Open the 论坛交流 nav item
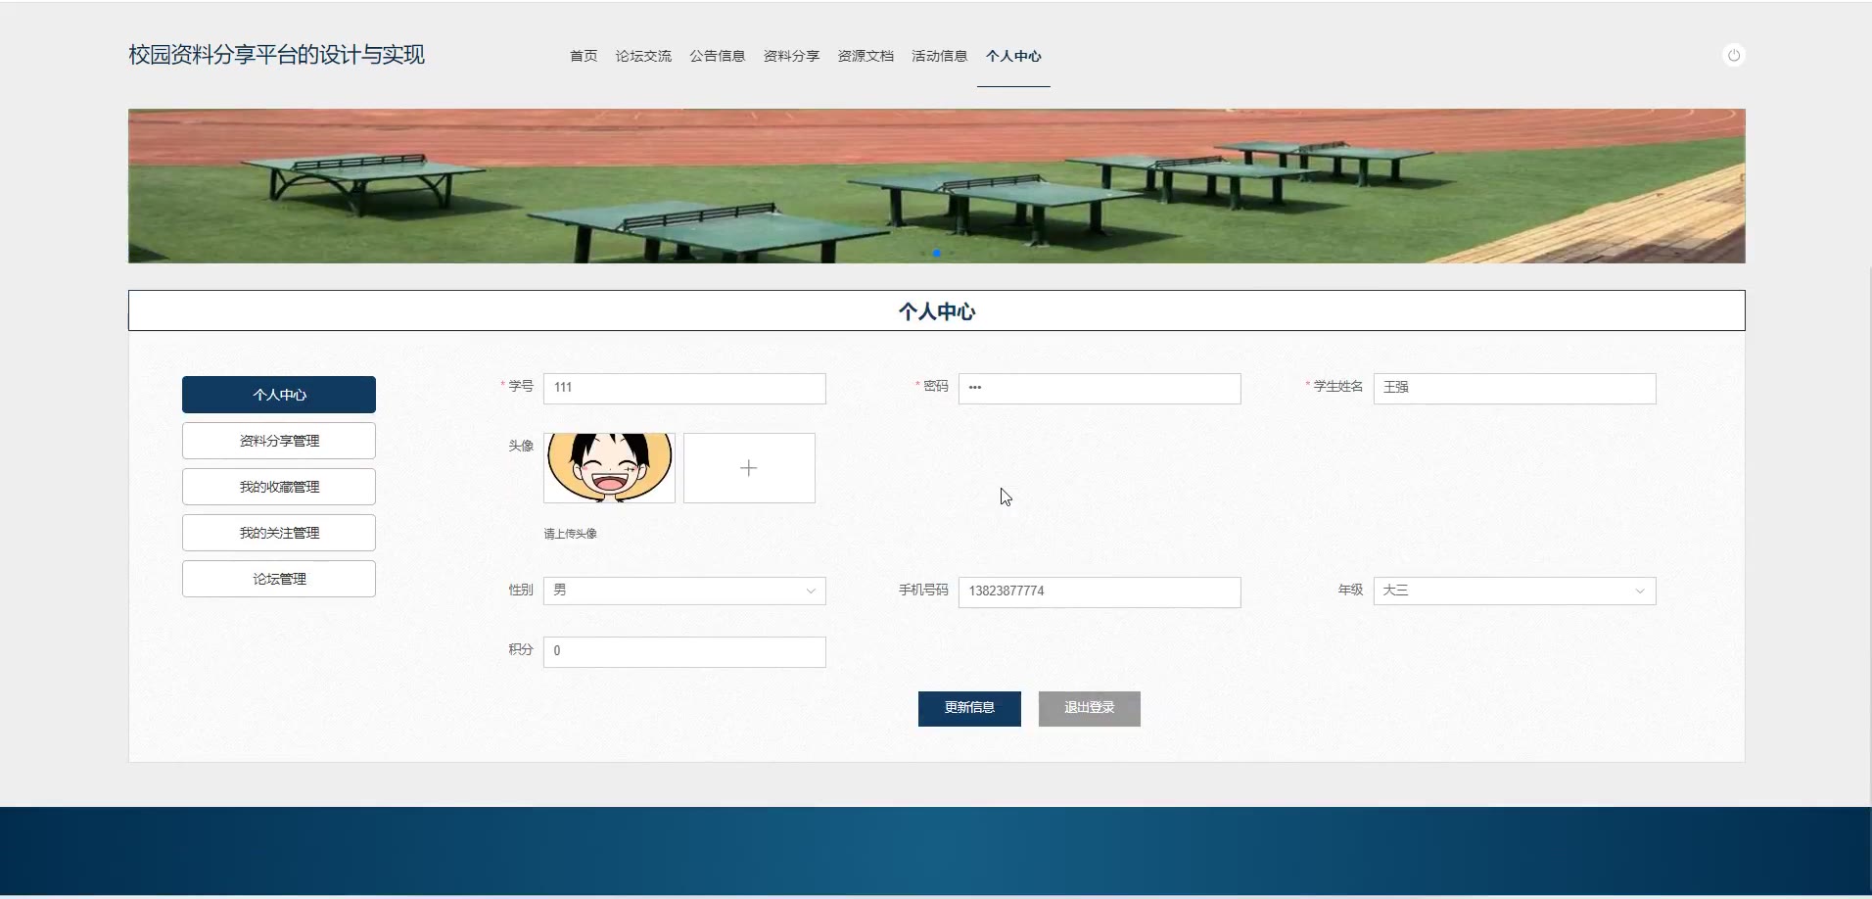This screenshot has width=1872, height=899. coord(643,56)
